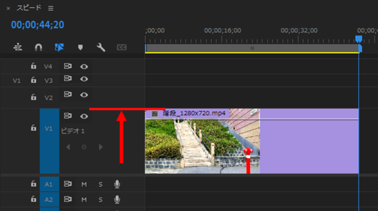Click the fx badge on 階段_1280x720.mp4 clip

point(155,113)
